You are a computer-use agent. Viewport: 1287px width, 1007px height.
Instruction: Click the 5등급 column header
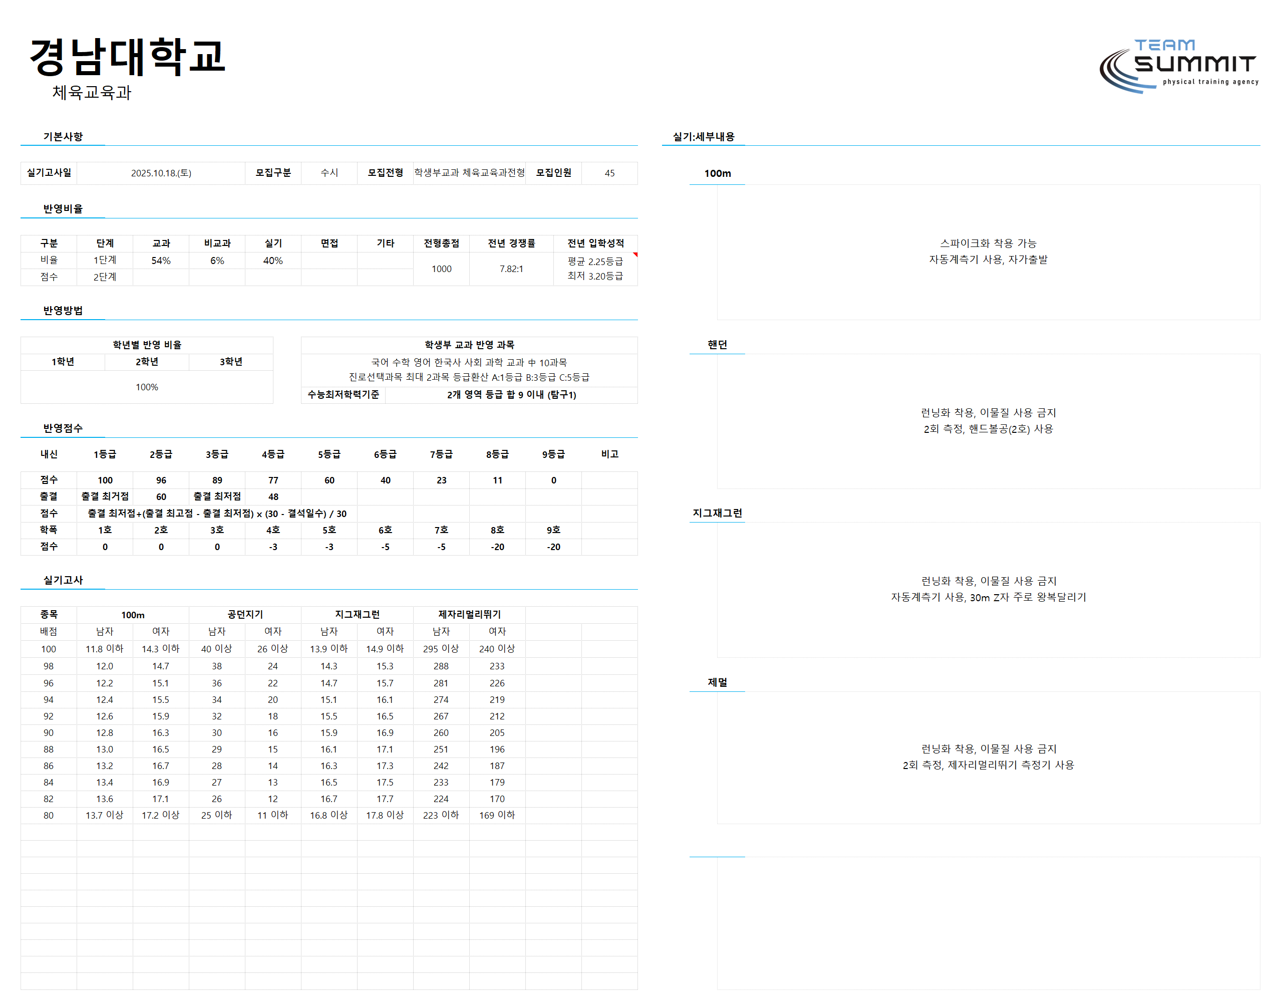329,454
